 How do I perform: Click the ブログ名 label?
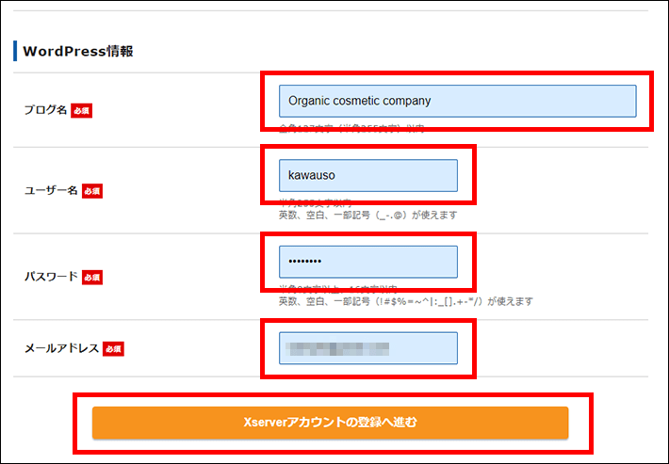point(45,110)
